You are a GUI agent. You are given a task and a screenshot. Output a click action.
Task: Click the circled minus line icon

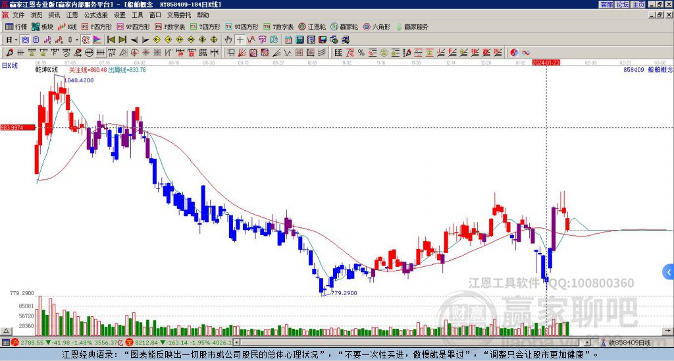pyautogui.click(x=89, y=53)
